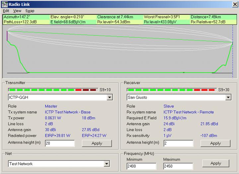
Task: Click the receiver antenna gain 21.85 dBd
Action: 209,124
